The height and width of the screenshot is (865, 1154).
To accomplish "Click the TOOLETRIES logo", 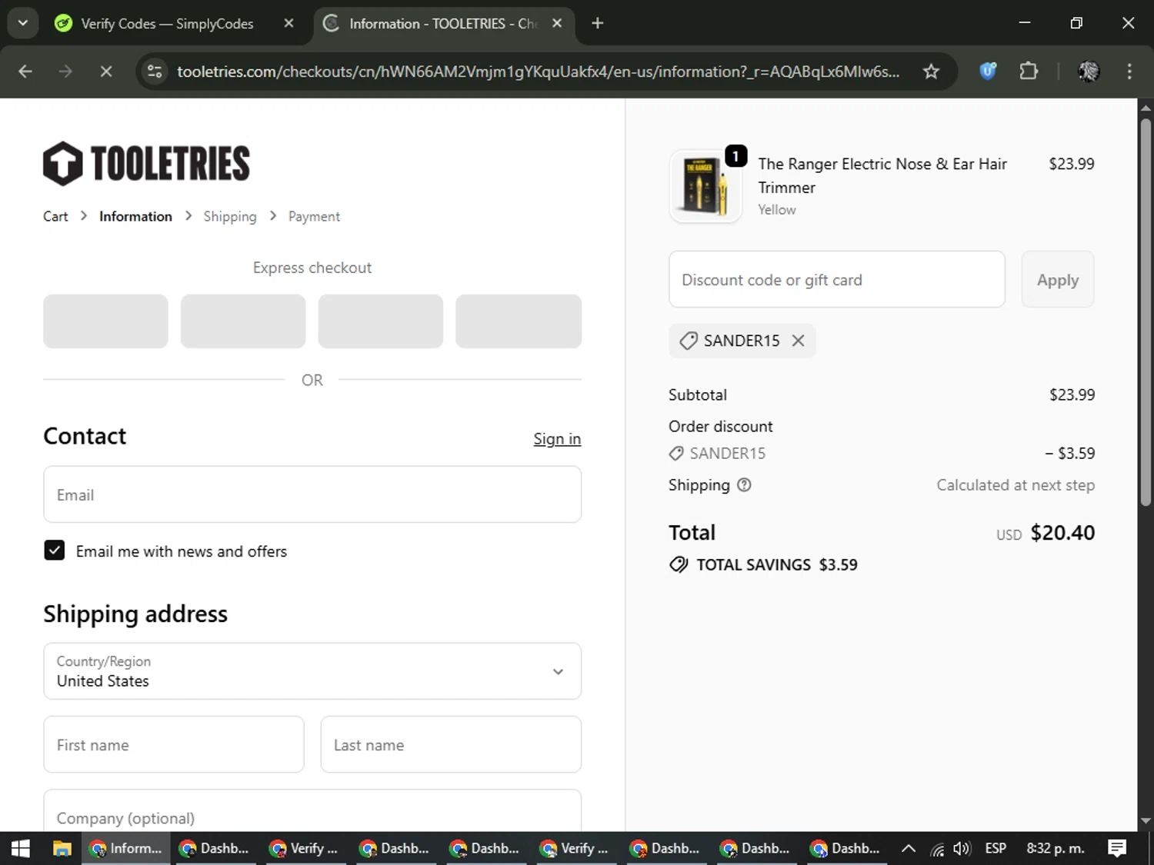I will tap(146, 163).
